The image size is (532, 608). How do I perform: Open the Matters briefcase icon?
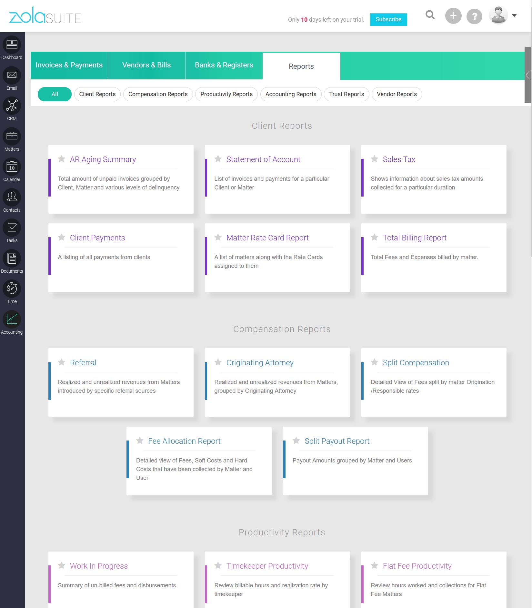[x=12, y=137]
